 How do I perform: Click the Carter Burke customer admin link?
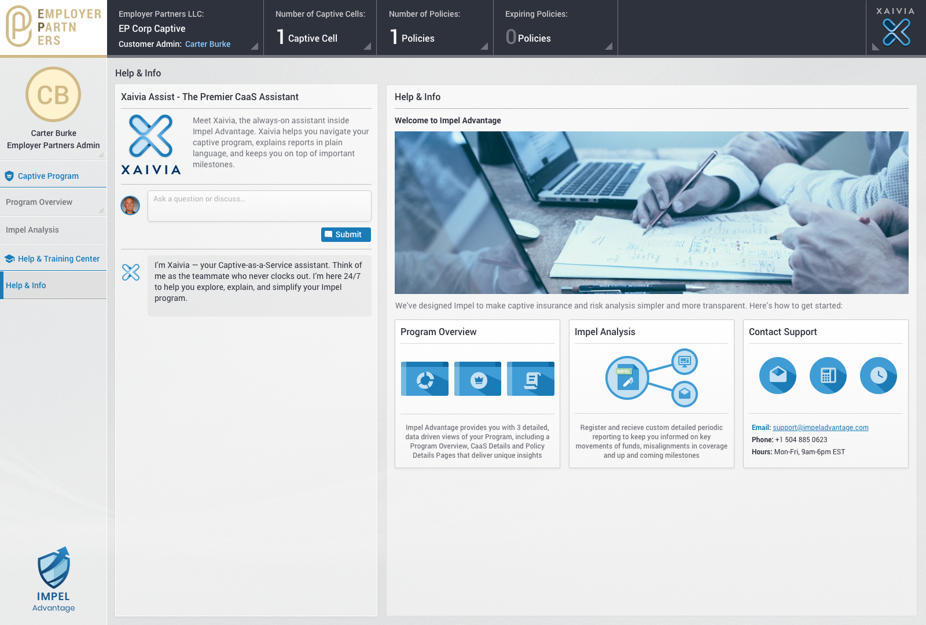(x=208, y=44)
